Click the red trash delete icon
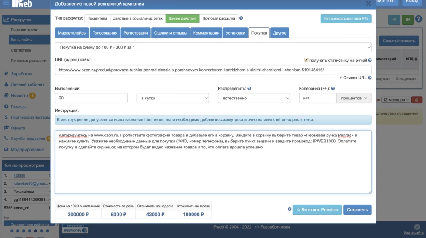Viewport: 426px width, 238px height. pos(417,99)
